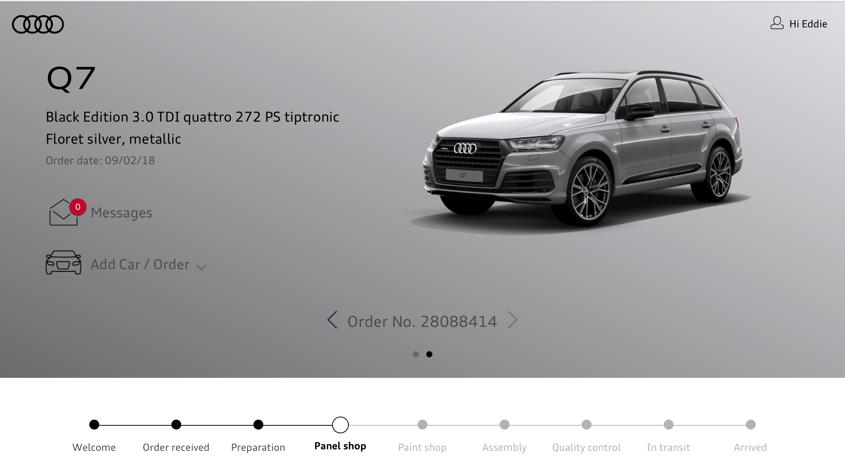Select the first carousel dot indicator
845x474 pixels.
point(416,354)
